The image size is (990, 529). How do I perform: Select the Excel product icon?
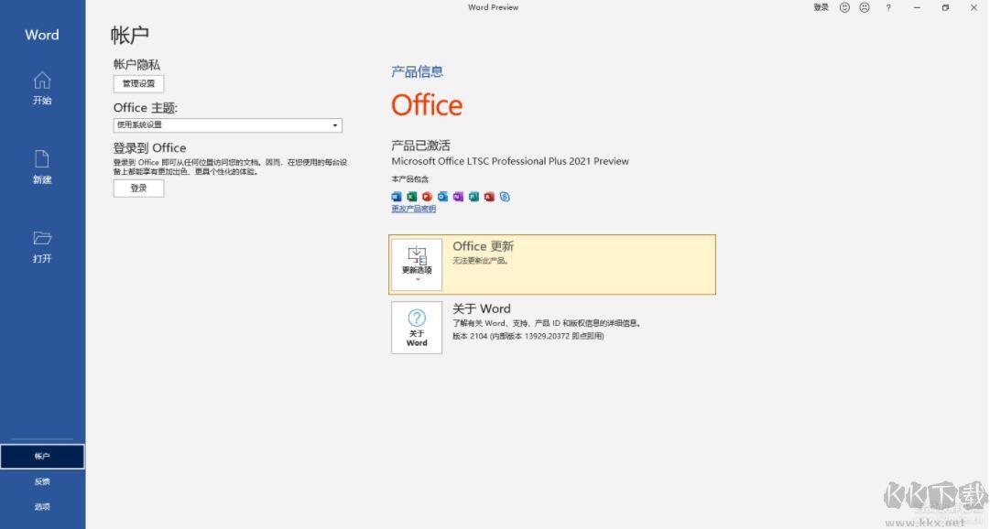[412, 196]
